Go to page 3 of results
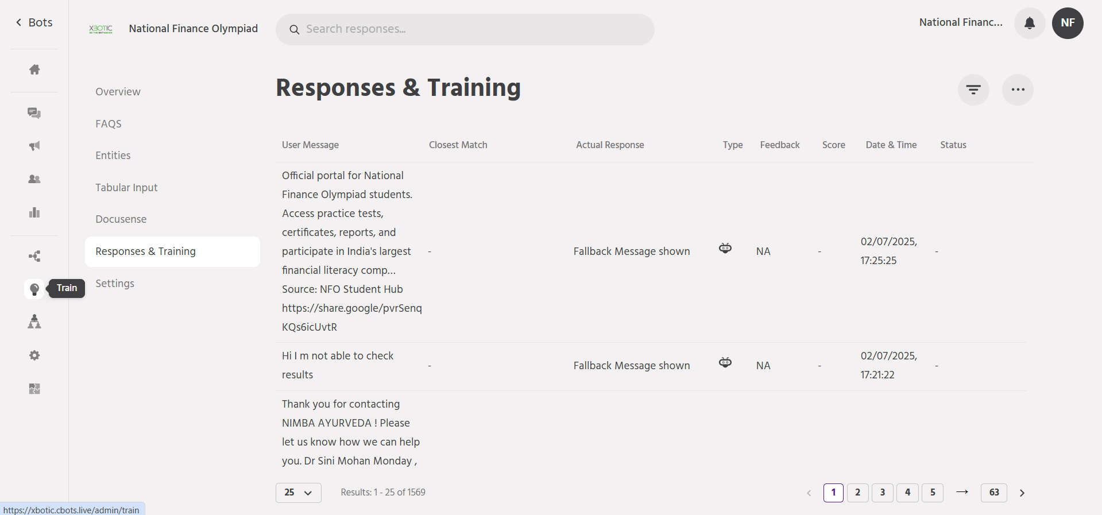Screen dimensions: 1102x515 [x=882, y=493]
